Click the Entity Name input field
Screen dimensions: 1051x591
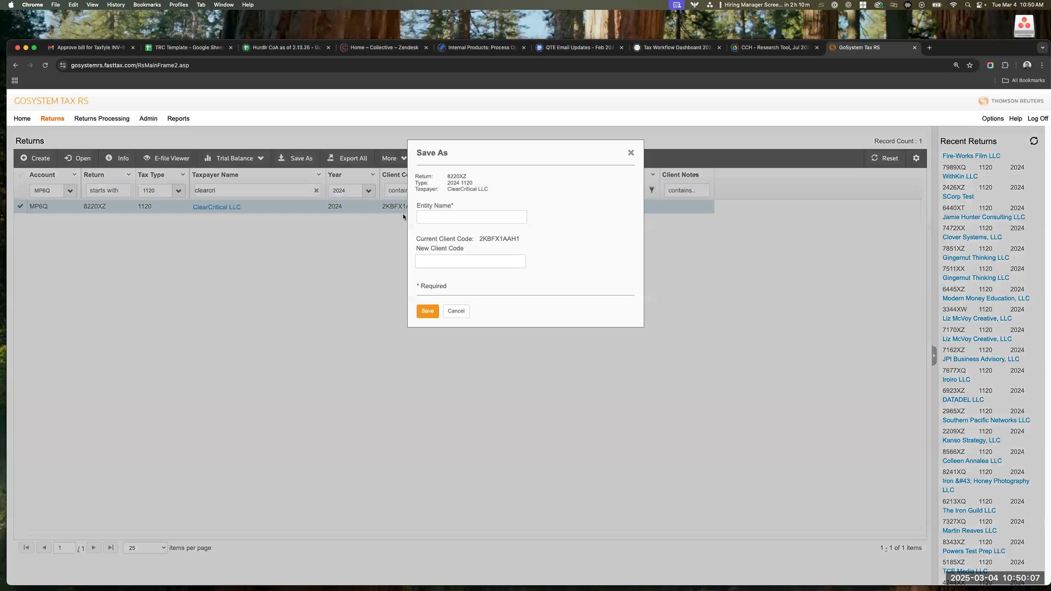471,217
